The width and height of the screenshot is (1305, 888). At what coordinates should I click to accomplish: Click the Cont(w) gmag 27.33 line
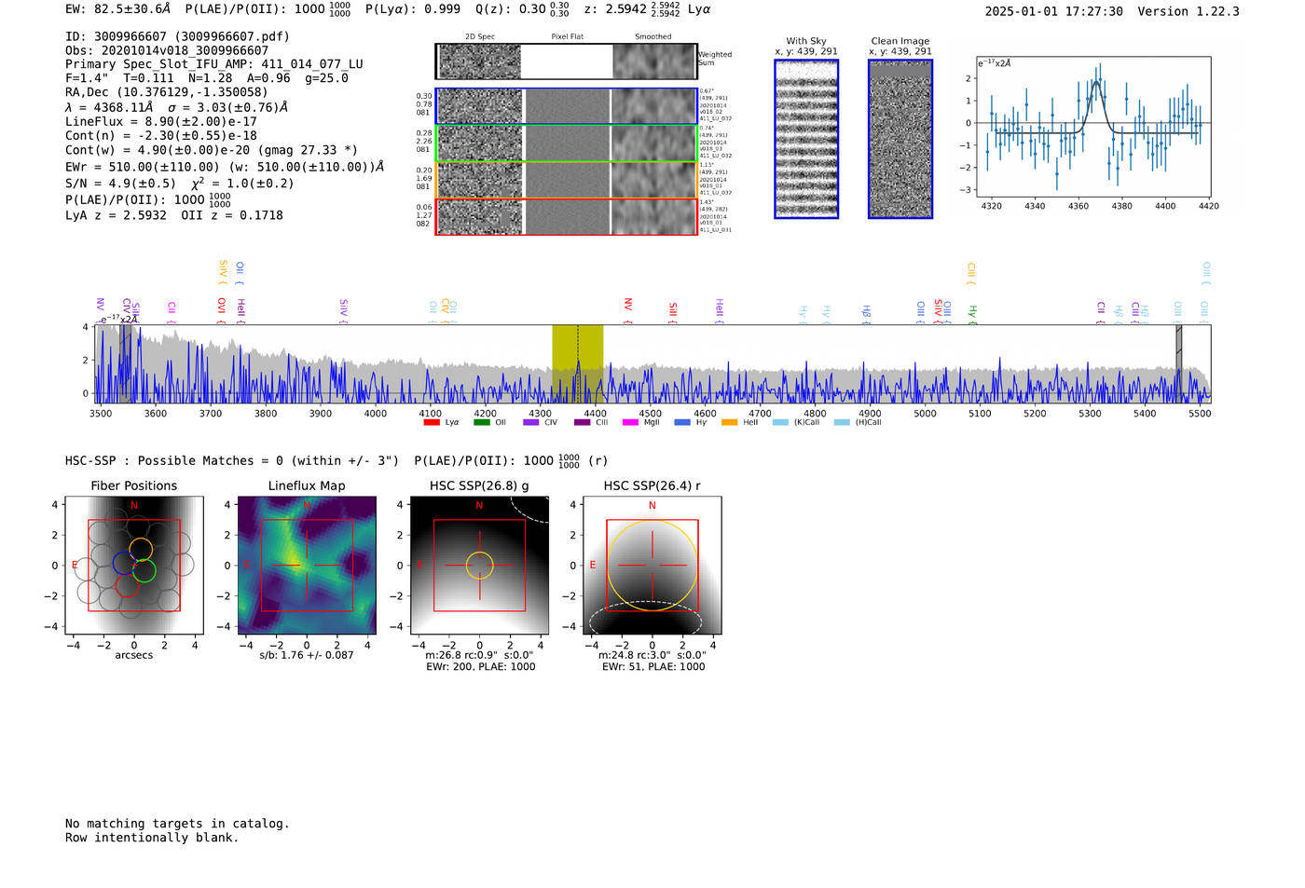[211, 150]
